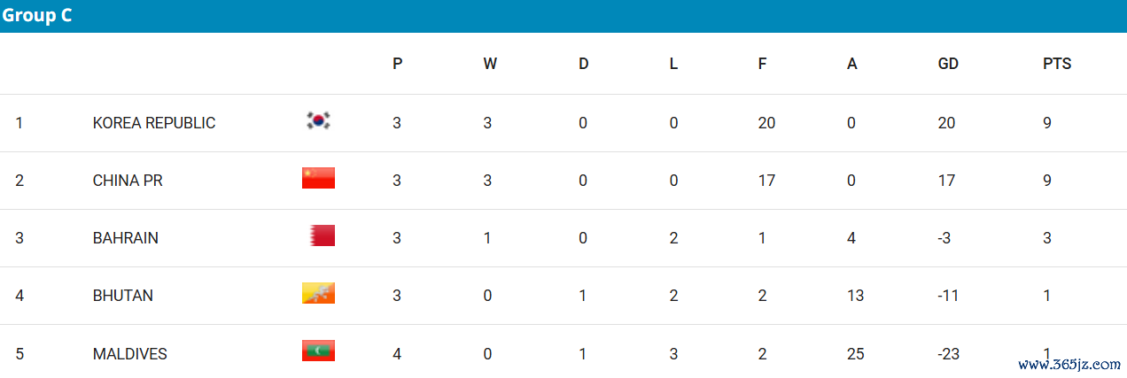Click the A column header

pyautogui.click(x=852, y=64)
